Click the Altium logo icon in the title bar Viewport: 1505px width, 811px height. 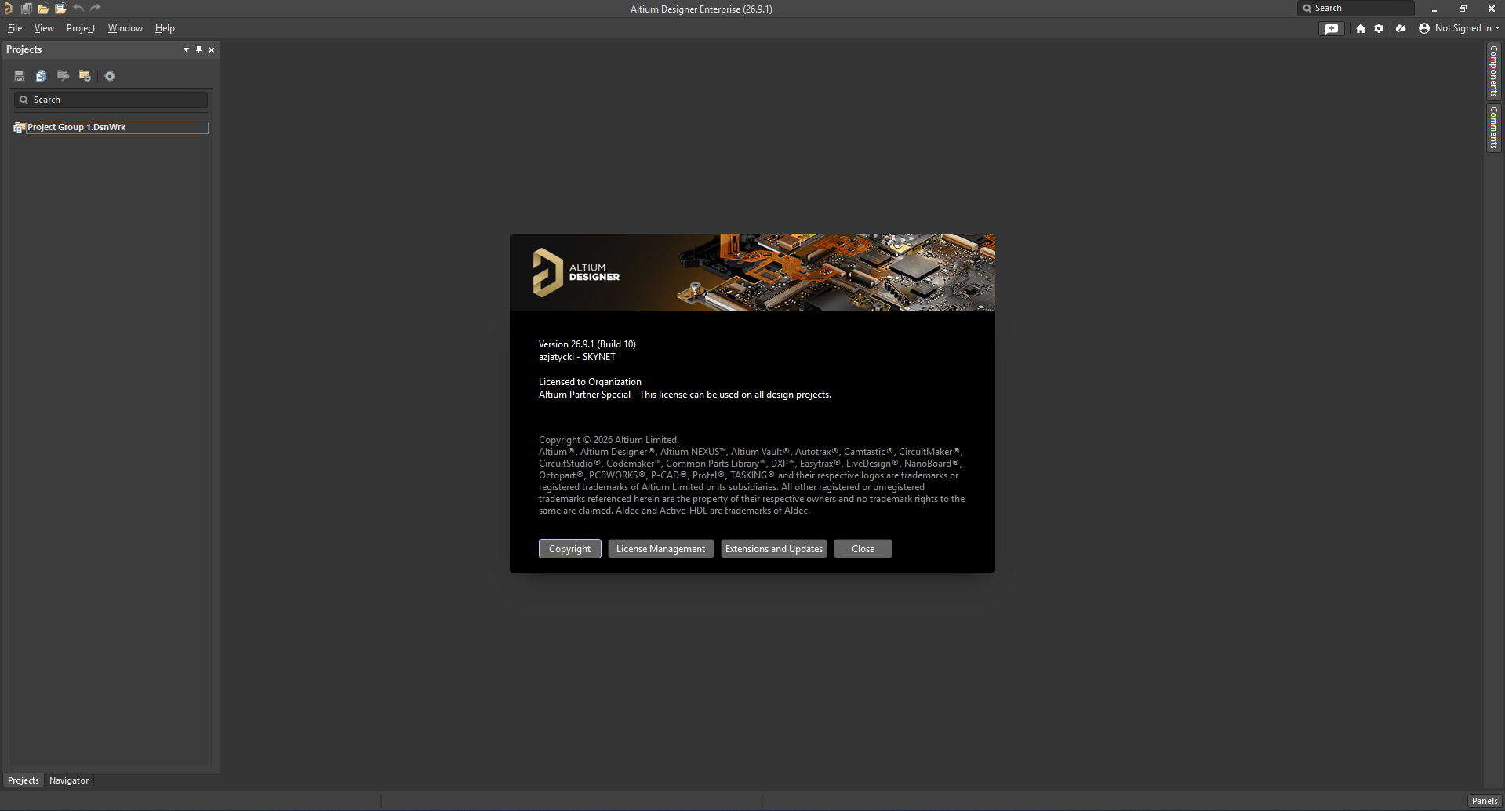8,9
